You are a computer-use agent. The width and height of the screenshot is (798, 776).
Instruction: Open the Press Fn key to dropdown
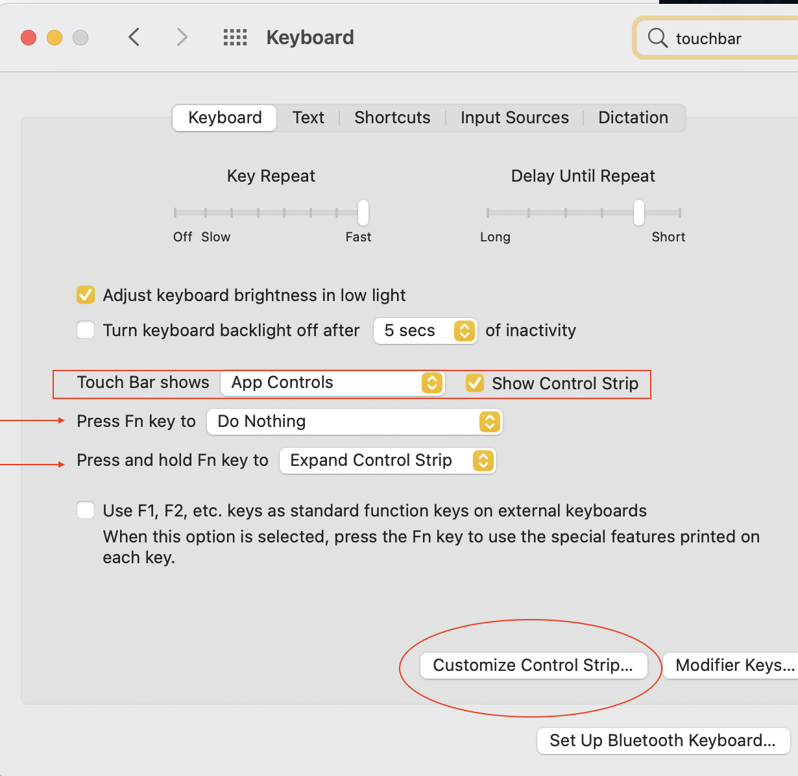pos(354,422)
